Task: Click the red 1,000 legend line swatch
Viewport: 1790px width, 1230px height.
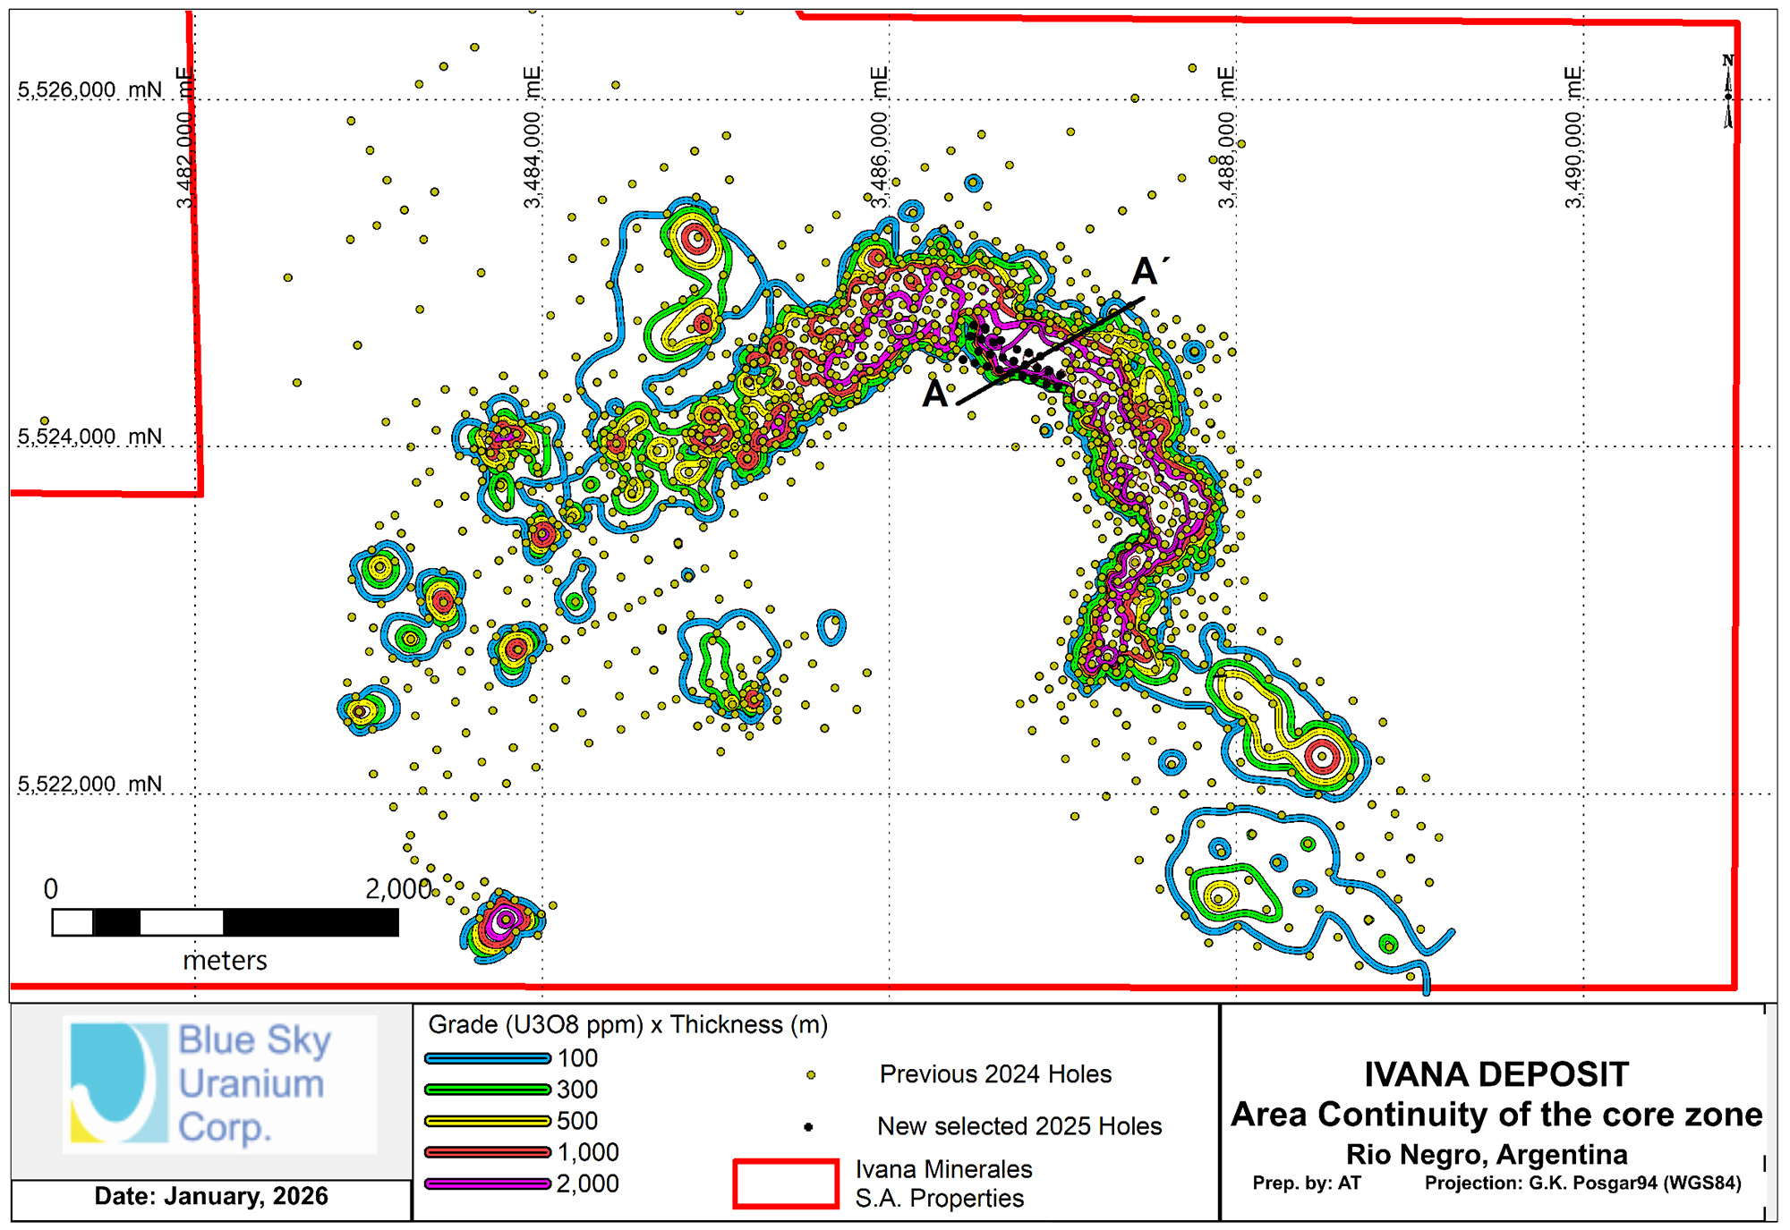Action: point(487,1152)
